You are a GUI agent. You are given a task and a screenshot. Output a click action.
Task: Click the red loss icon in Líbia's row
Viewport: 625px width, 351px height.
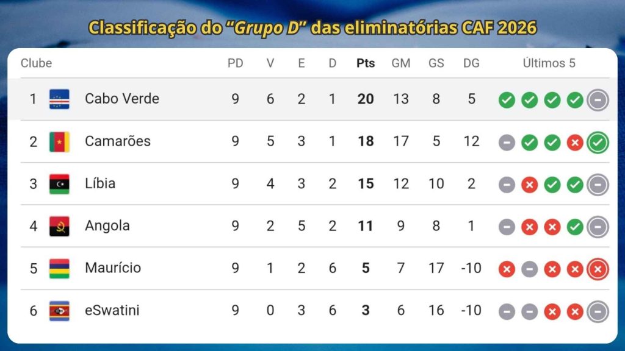pyautogui.click(x=529, y=184)
